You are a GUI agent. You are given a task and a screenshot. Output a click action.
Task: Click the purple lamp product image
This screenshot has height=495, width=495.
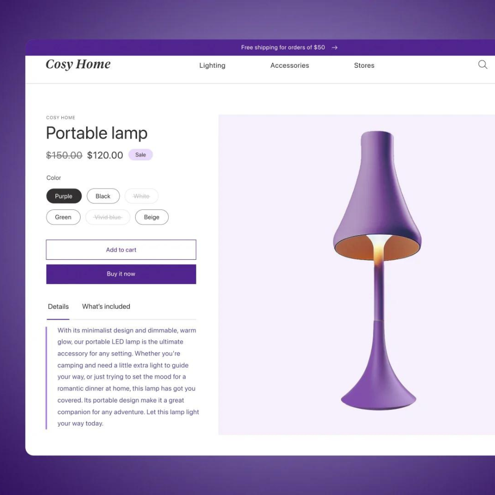tap(378, 271)
